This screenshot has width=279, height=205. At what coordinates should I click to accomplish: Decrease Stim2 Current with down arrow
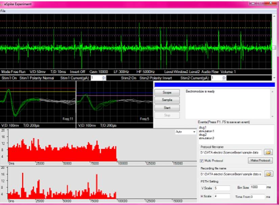[x=224, y=79]
